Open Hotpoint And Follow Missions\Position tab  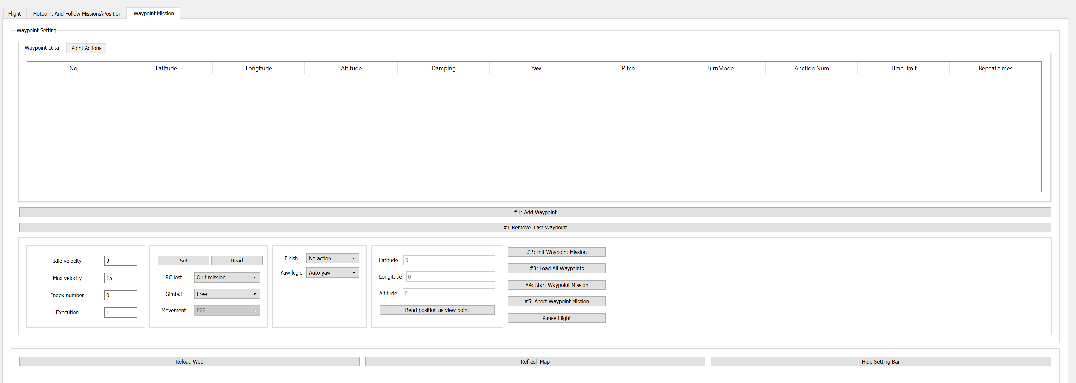pos(77,13)
